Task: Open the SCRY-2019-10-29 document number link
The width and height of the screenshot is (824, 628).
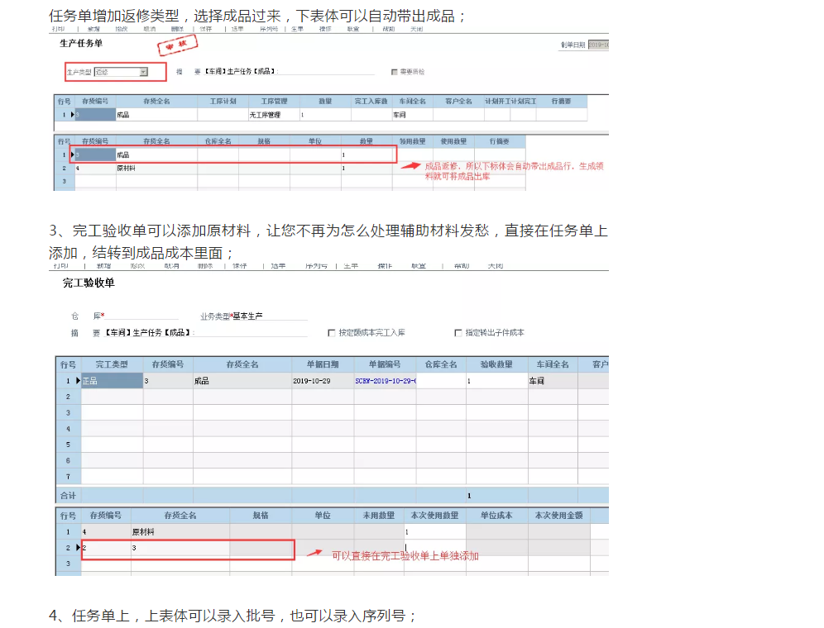Action: click(386, 381)
